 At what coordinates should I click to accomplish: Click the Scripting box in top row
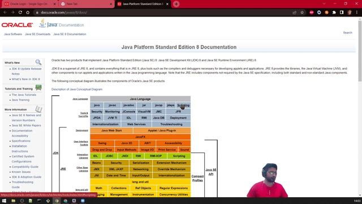point(183,105)
